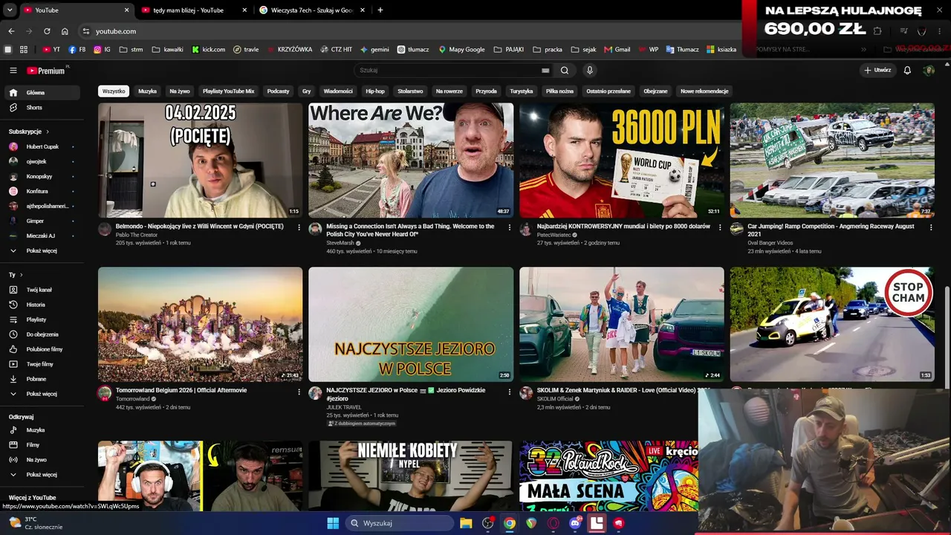The image size is (951, 535).
Task: Open Twoje filmy in the sidebar
Action: tap(42, 364)
